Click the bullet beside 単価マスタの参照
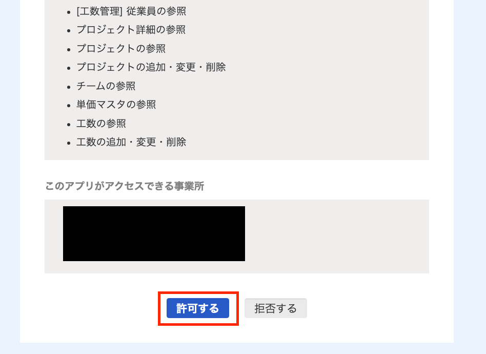The width and height of the screenshot is (486, 354). [x=69, y=106]
